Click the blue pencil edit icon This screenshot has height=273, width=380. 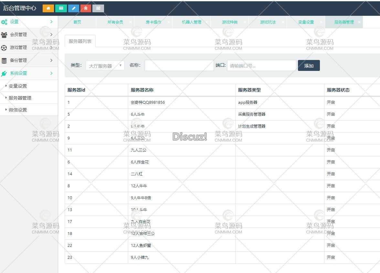tap(73, 8)
